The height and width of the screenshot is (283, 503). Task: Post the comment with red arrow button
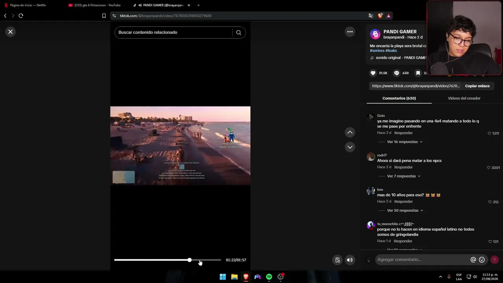point(494,260)
